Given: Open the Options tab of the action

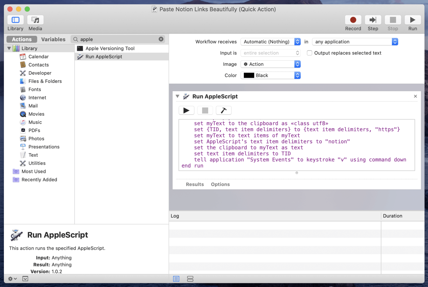Looking at the screenshot, I should (220, 184).
